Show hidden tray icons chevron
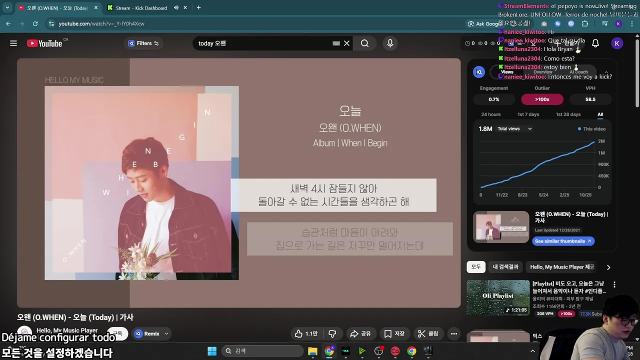 tap(532, 351)
